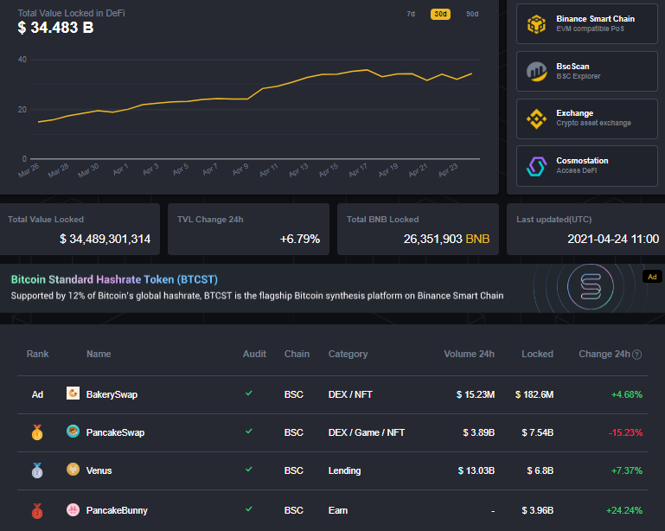Click PancakeSwap audit checkmark
The width and height of the screenshot is (665, 531).
(249, 432)
